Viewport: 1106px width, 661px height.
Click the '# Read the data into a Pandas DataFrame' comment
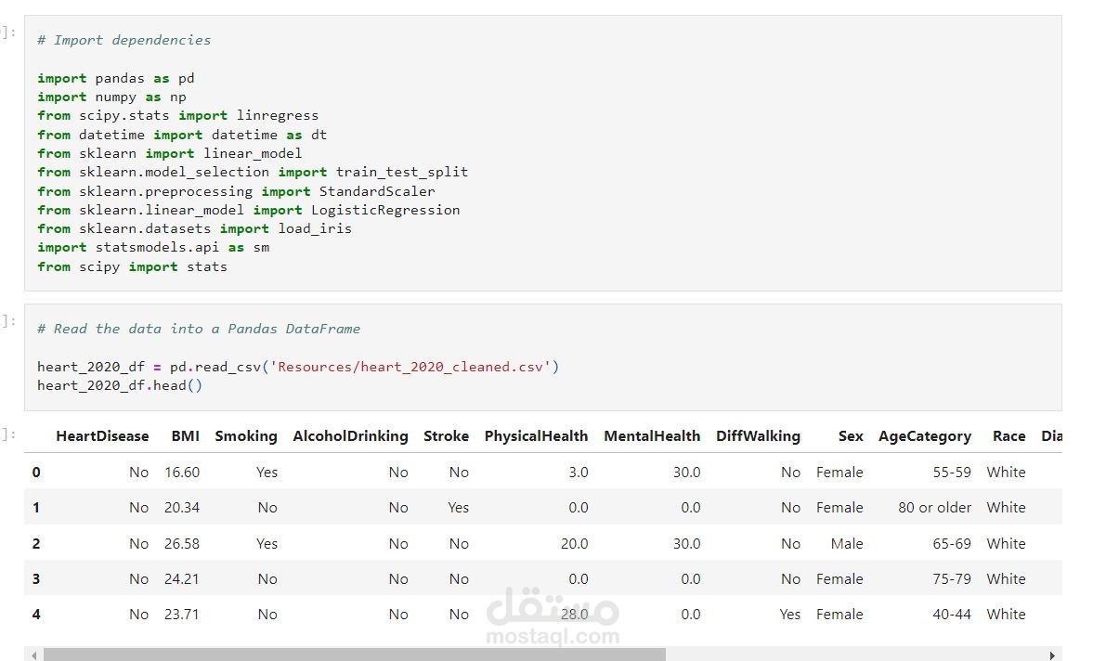tap(198, 329)
